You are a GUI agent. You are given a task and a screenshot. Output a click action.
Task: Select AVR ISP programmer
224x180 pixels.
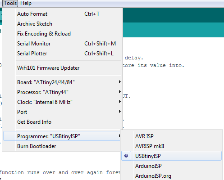(171, 136)
